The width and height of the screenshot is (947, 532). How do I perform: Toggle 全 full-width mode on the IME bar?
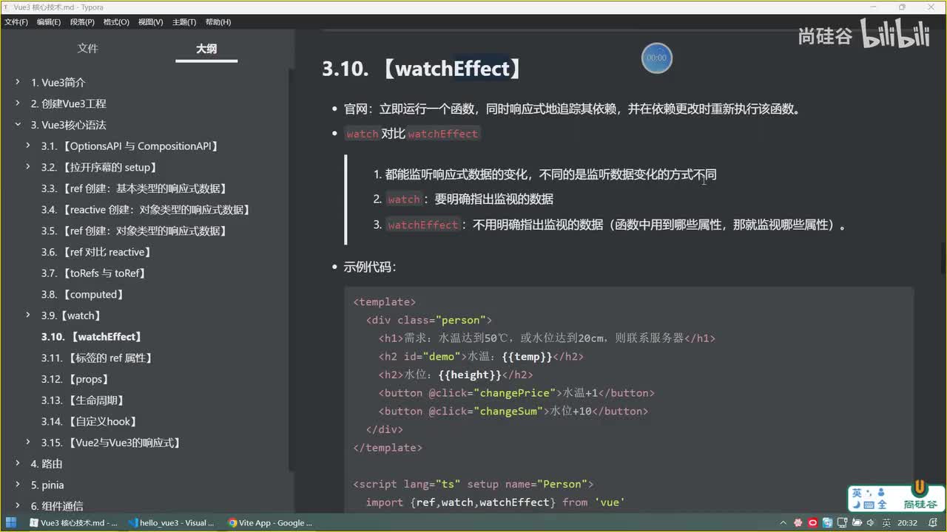[880, 505]
